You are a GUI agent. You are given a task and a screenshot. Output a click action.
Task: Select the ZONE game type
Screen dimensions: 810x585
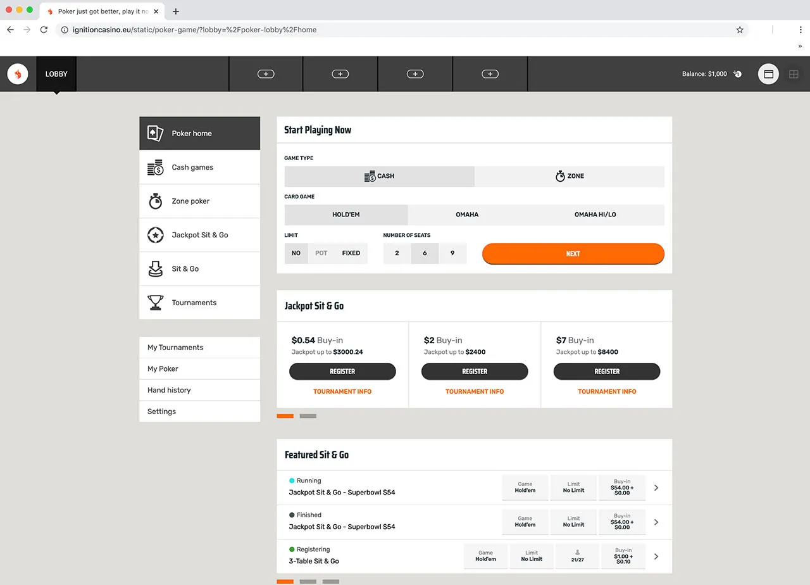569,176
